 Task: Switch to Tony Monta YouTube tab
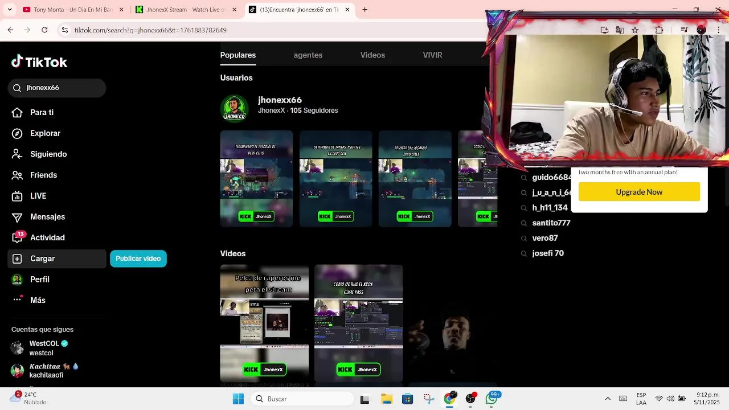click(73, 10)
